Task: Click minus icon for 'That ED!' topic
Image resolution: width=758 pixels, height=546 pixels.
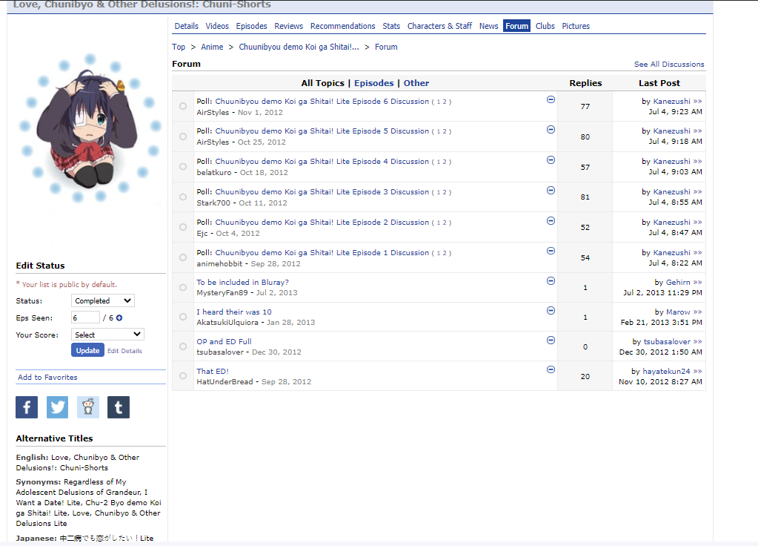Action: [x=551, y=369]
